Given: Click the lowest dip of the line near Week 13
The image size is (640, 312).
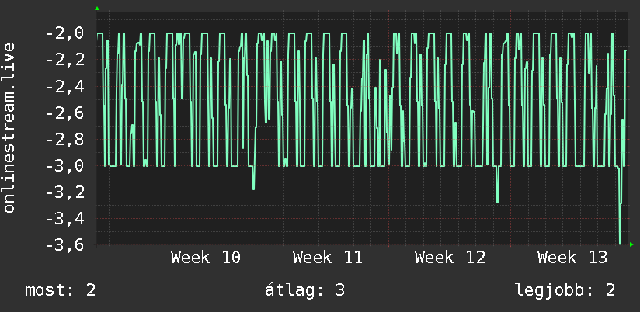Looking at the screenshot, I should [620, 243].
